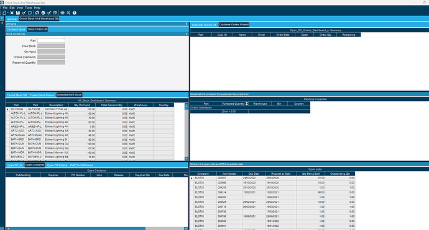Expand the 00-730196 stock row arrow
The height and width of the screenshot is (230, 429).
[7, 109]
